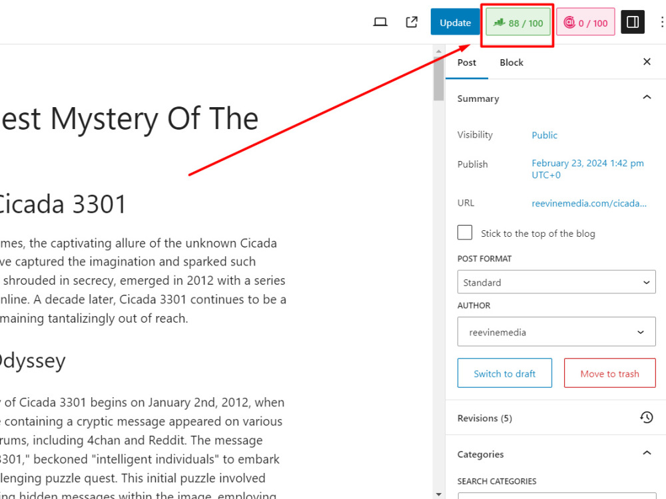Click Move to trash button

(x=609, y=373)
